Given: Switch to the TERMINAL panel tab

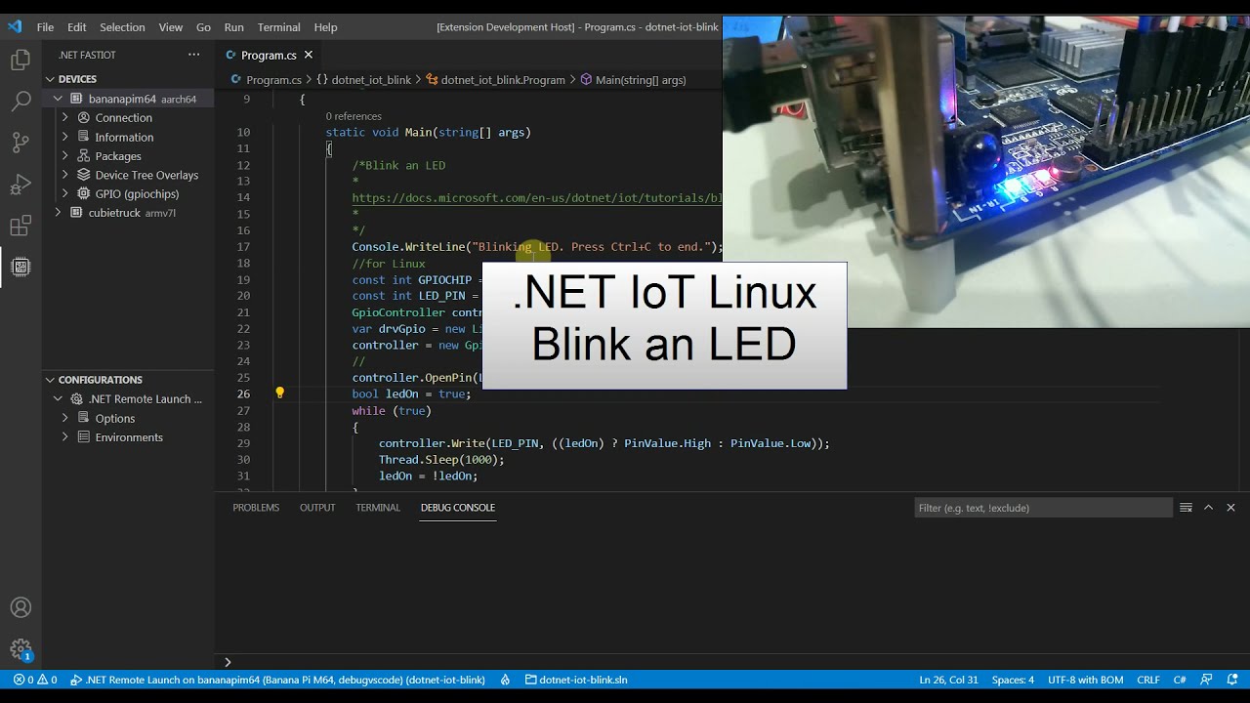Looking at the screenshot, I should [378, 508].
